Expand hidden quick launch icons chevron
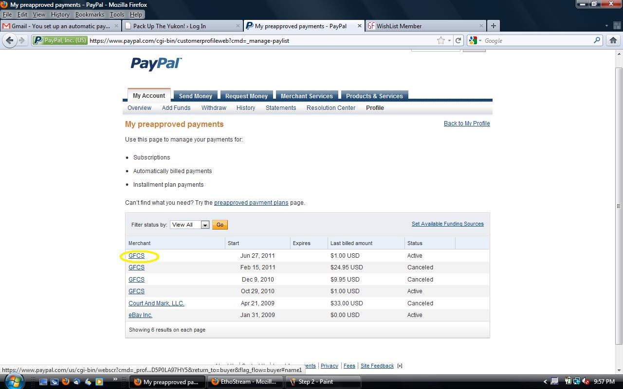This screenshot has width=623, height=389. point(115,379)
